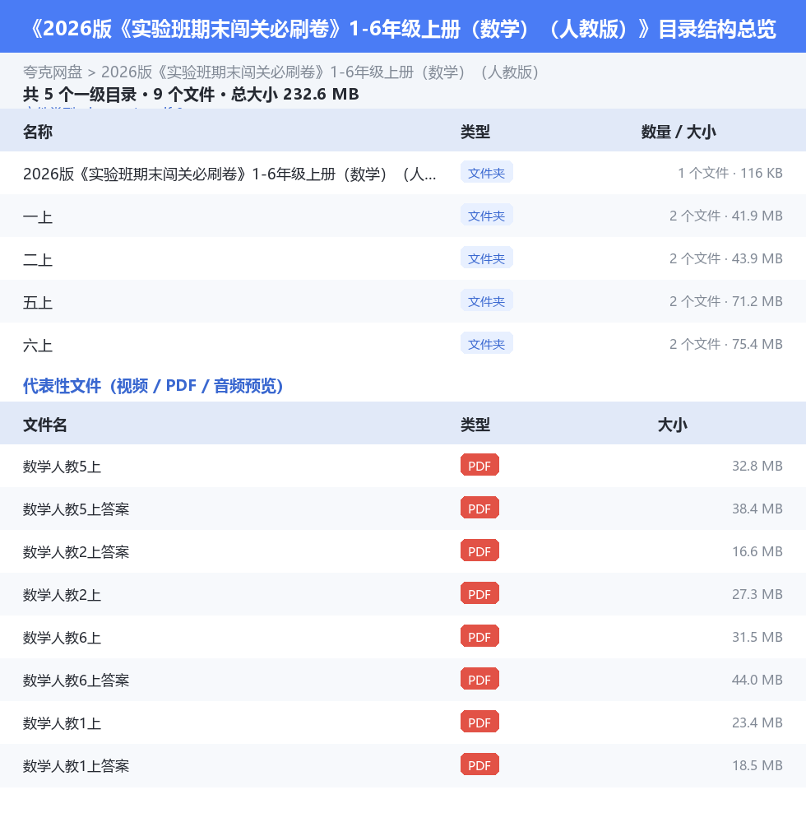Select file 数学人教1上答案

76,766
